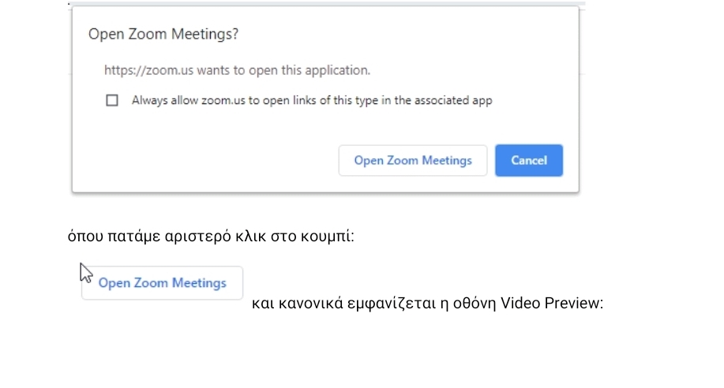The image size is (724, 388).
Task: Cancel the Open Zoom Meetings prompt
Action: point(528,160)
